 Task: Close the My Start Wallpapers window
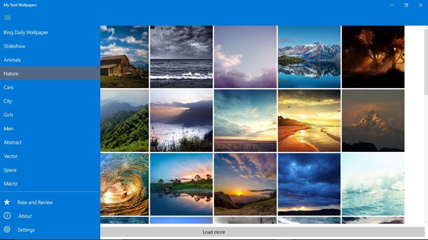421,5
